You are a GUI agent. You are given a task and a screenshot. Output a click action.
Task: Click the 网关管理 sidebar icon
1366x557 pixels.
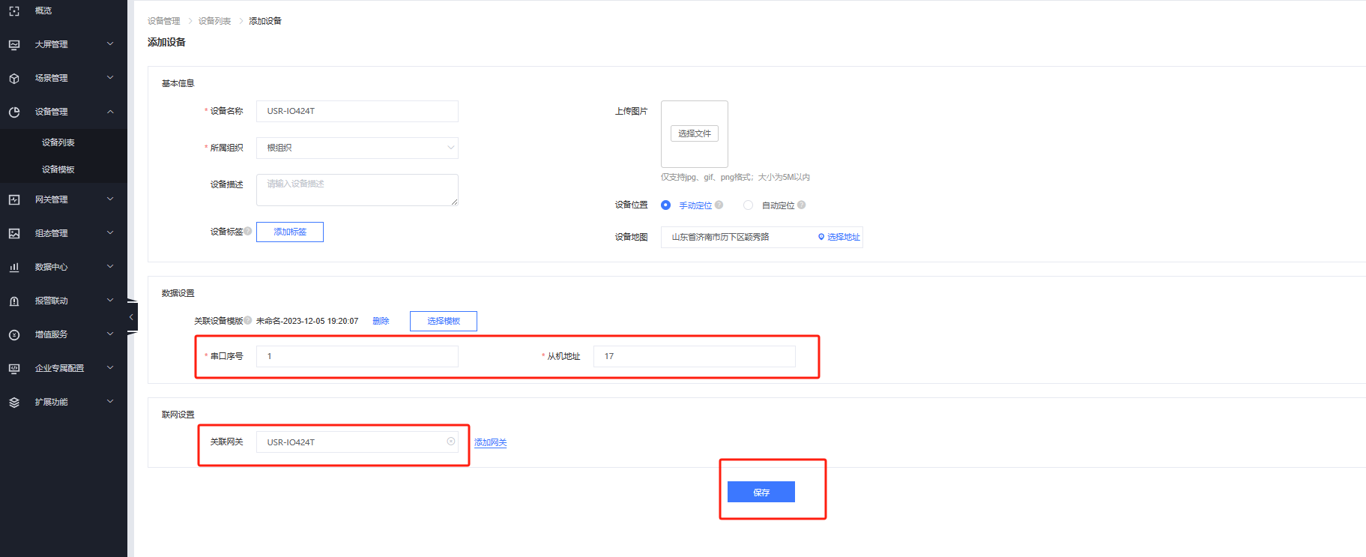pyautogui.click(x=14, y=200)
